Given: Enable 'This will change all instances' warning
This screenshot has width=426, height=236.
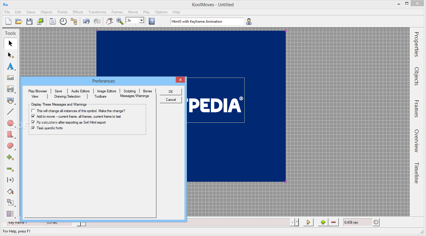Looking at the screenshot, I should pyautogui.click(x=33, y=111).
